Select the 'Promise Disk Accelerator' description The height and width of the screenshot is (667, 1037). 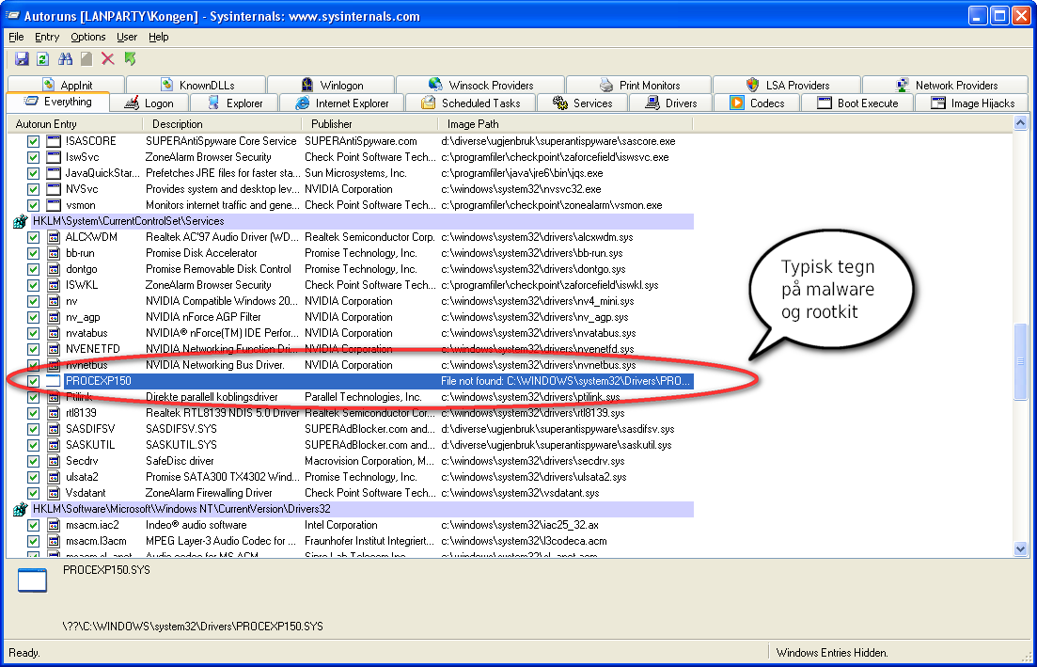tap(201, 253)
